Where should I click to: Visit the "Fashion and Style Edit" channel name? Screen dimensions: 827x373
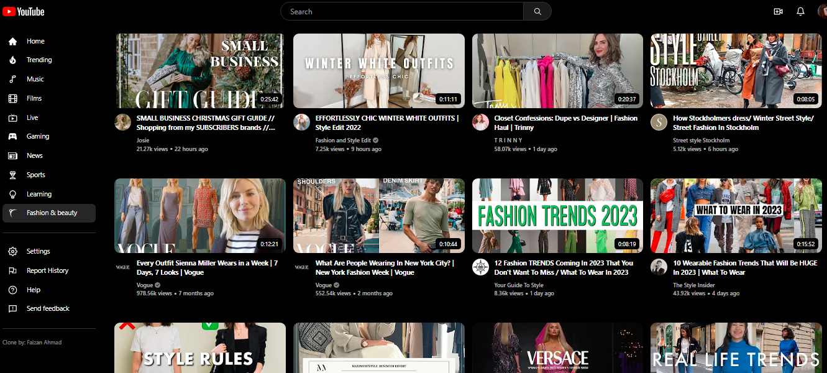(343, 140)
